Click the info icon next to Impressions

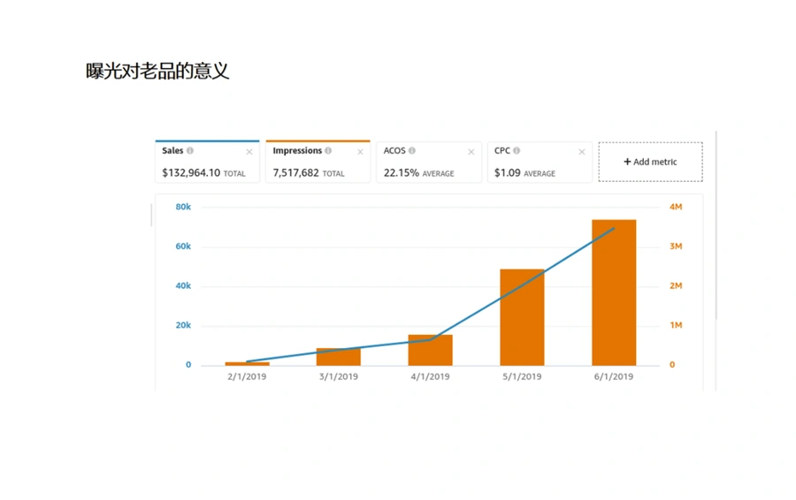pyautogui.click(x=328, y=150)
